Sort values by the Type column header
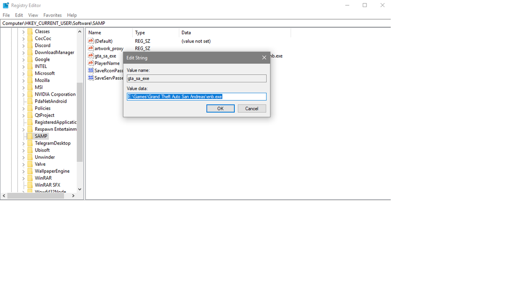 pos(156,33)
